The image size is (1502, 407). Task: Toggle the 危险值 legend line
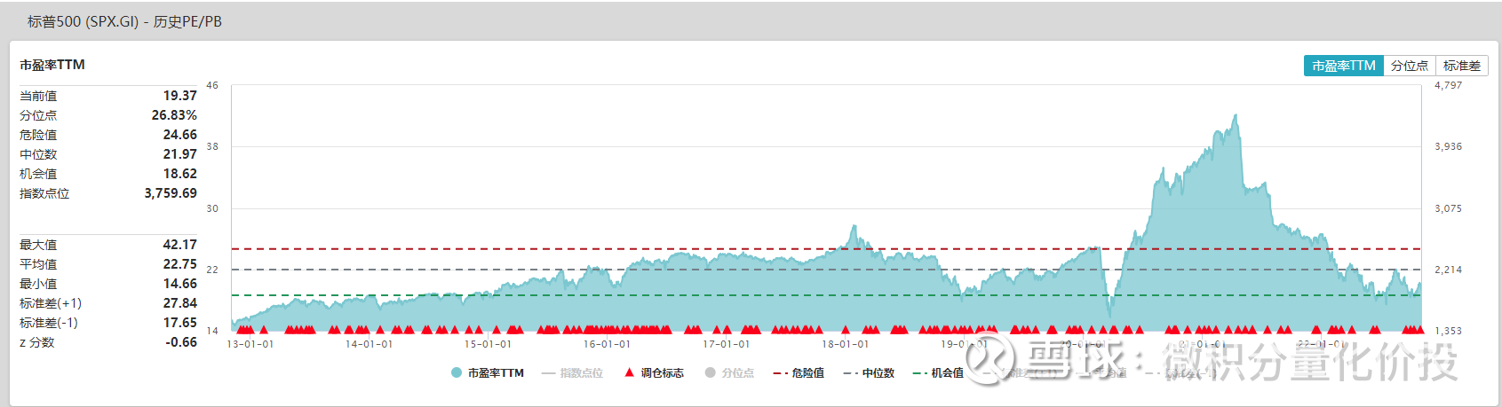click(x=799, y=373)
